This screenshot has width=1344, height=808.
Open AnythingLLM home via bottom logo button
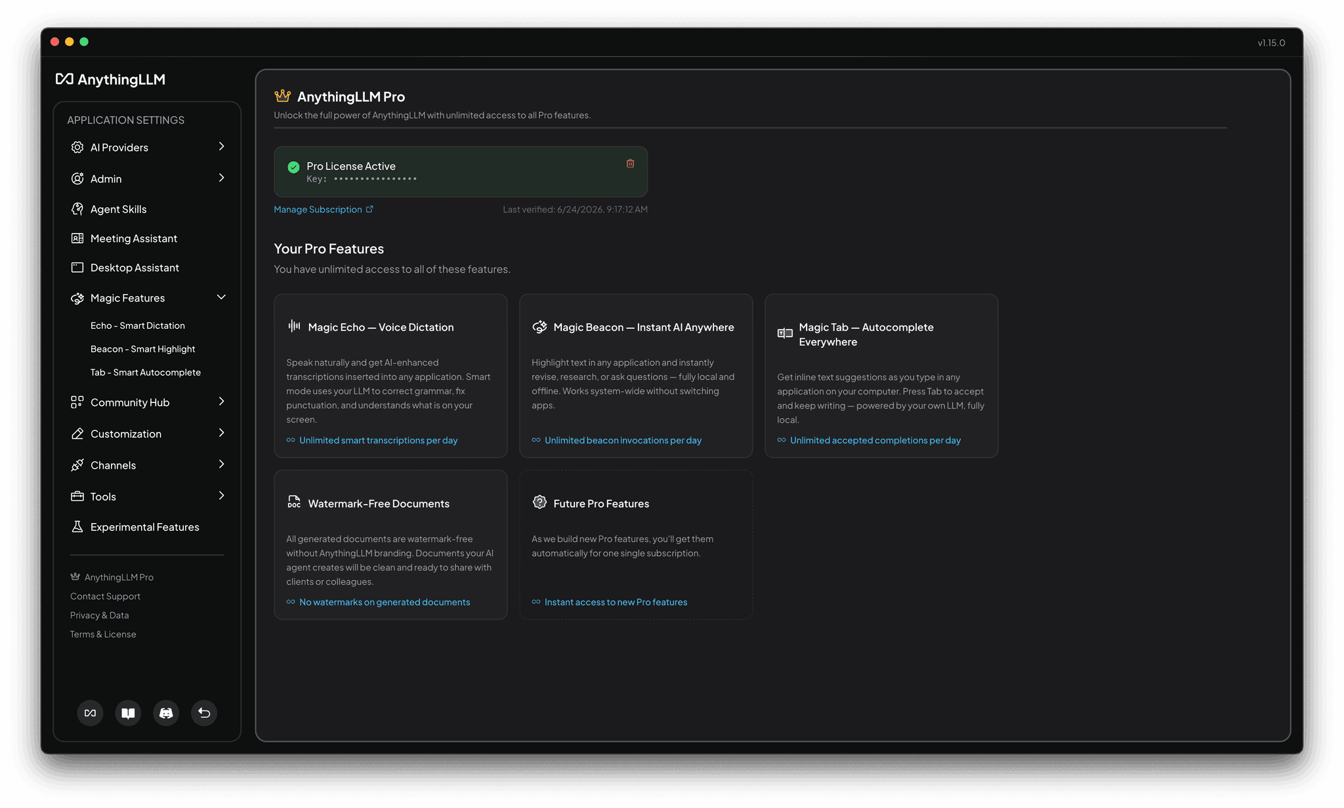point(90,713)
